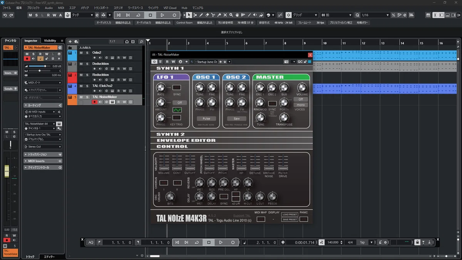Enable Chorus I switch
Image resolution: width=462 pixels, height=260 pixels.
(x=164, y=183)
